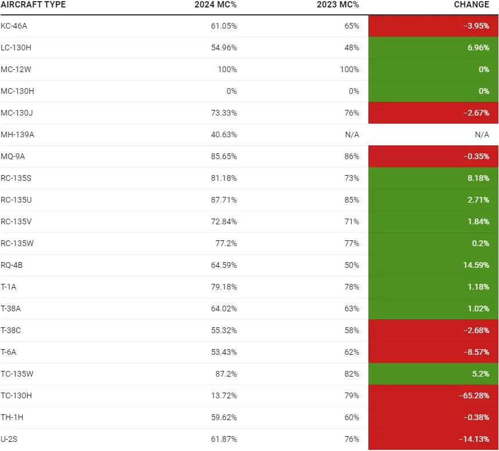The image size is (499, 451).
Task: Click the MQ-9A aircraft type cell
Action: (13, 157)
